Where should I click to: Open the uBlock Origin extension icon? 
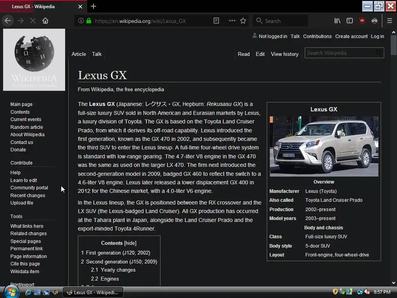tap(362, 21)
